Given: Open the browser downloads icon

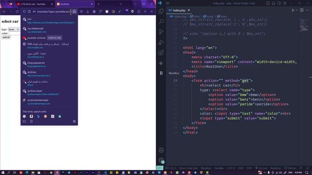Looking at the screenshot, I should pos(88,12).
